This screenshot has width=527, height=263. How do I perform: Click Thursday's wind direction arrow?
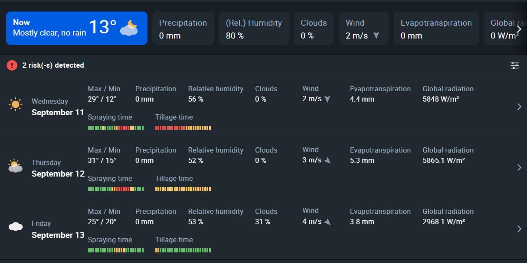(x=328, y=160)
